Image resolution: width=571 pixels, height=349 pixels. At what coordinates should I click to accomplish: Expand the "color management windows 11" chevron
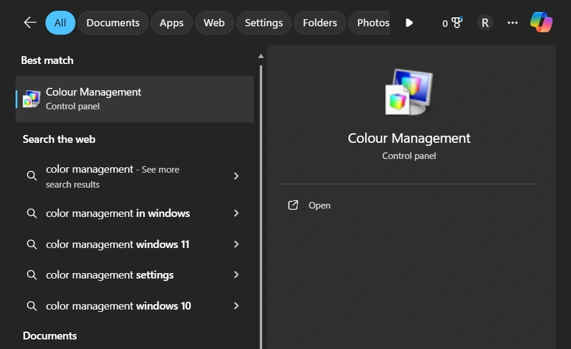click(236, 244)
